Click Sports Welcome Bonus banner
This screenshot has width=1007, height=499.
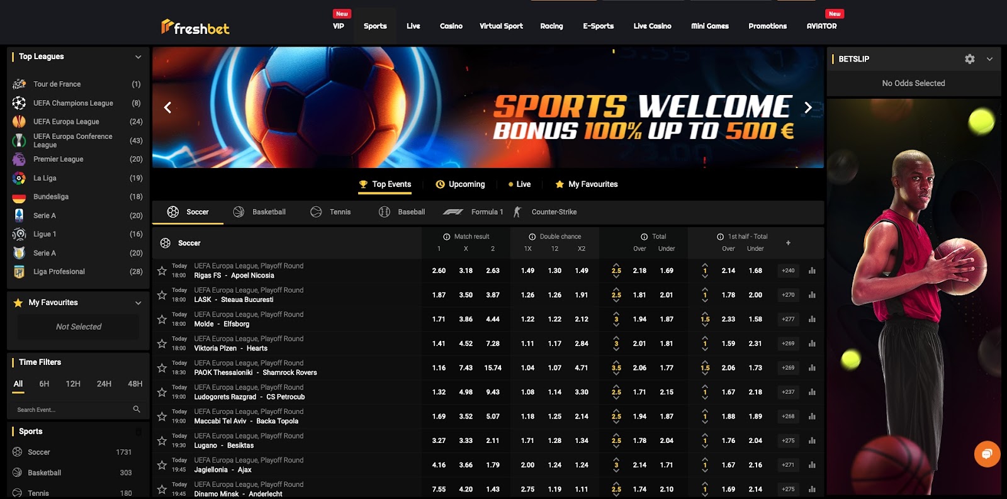(488, 108)
